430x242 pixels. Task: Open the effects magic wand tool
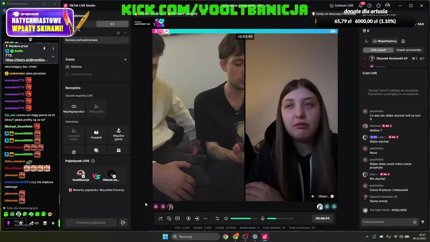tap(161, 218)
